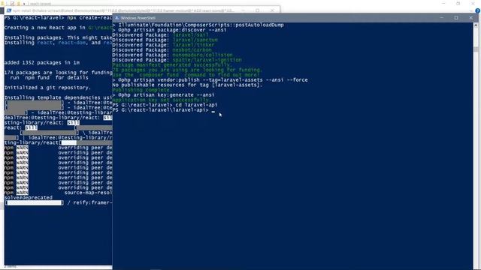
Task: Click the 'Windows PowerShell' title text
Action: [x=138, y=18]
